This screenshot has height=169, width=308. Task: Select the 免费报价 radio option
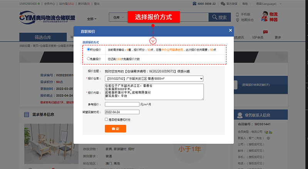[x=89, y=59]
